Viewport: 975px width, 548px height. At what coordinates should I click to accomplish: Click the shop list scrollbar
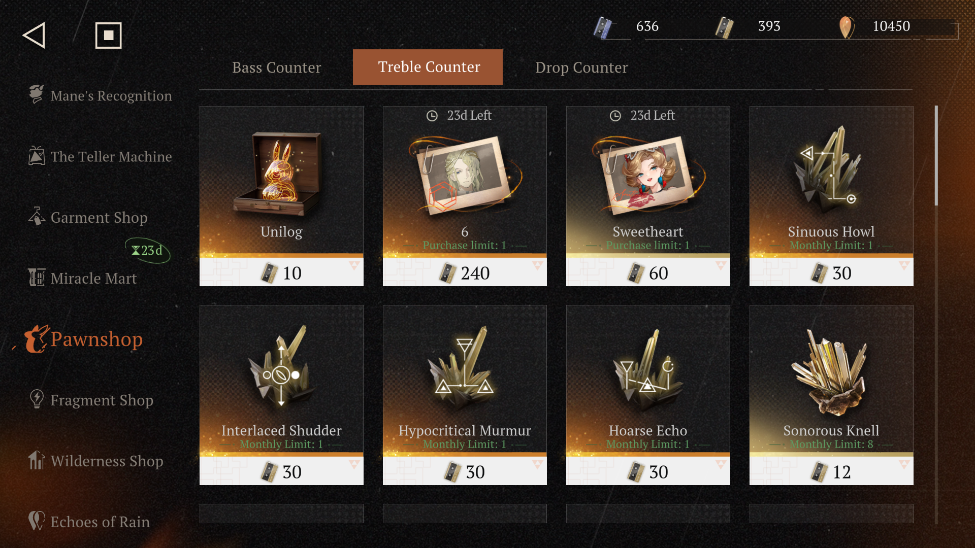(x=936, y=155)
